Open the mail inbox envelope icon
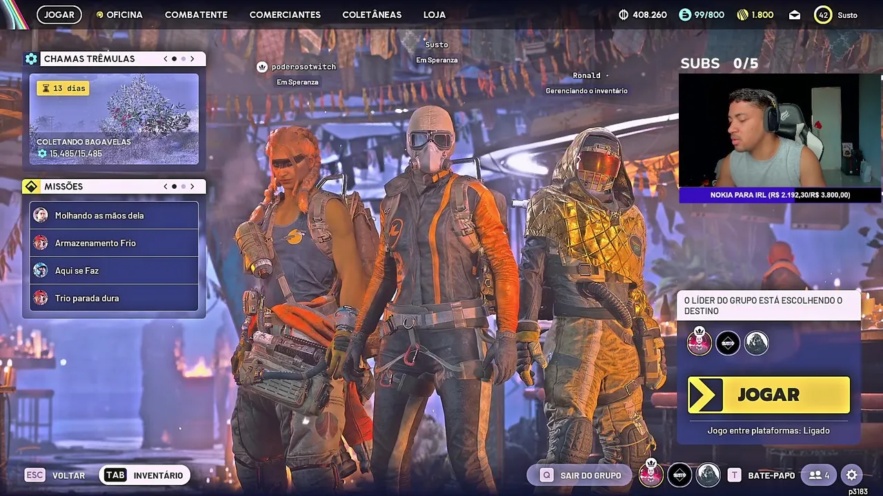The height and width of the screenshot is (496, 883). tap(795, 14)
